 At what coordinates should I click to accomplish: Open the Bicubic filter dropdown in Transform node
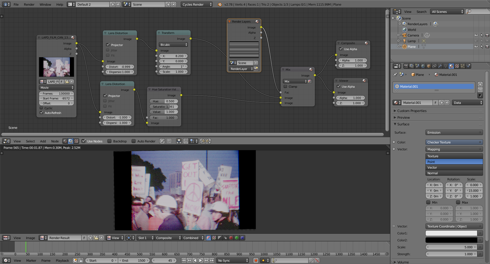coord(173,45)
